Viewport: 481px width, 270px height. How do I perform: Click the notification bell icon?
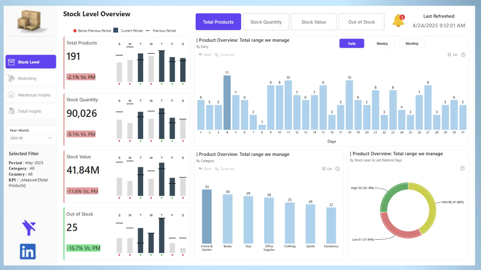tap(398, 21)
